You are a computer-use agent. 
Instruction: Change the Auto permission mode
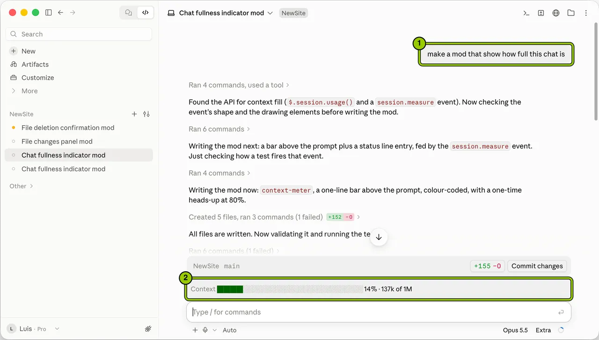(229, 330)
